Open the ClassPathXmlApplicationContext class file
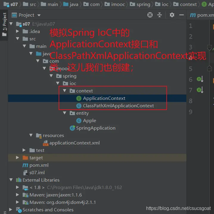214x214 pixels. tap(118, 106)
